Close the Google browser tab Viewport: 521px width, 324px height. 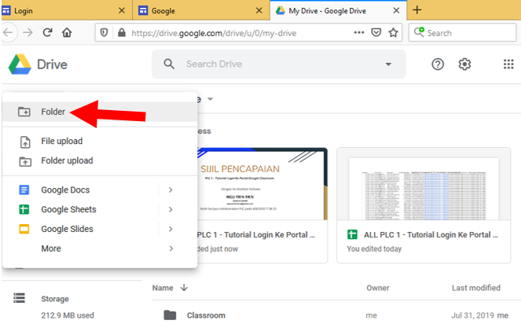coord(259,10)
